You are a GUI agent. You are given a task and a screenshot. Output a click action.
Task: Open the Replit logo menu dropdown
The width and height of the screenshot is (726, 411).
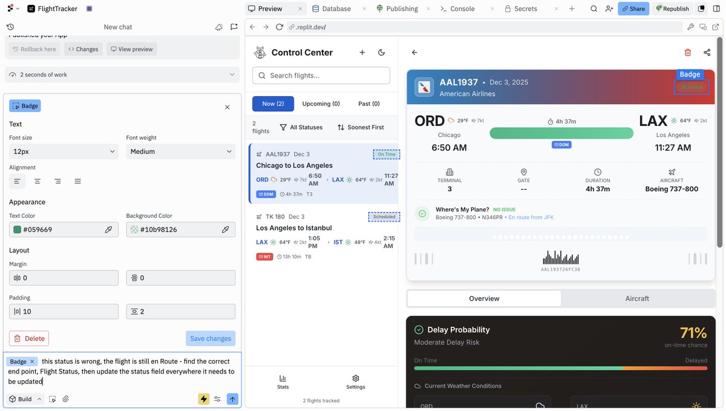pyautogui.click(x=11, y=8)
